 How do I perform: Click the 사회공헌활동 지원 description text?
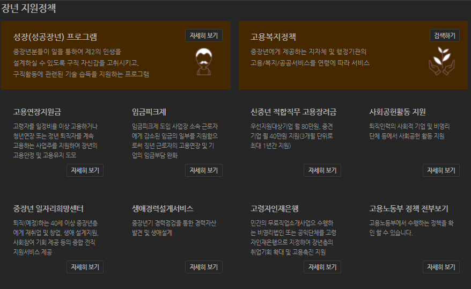(409, 131)
